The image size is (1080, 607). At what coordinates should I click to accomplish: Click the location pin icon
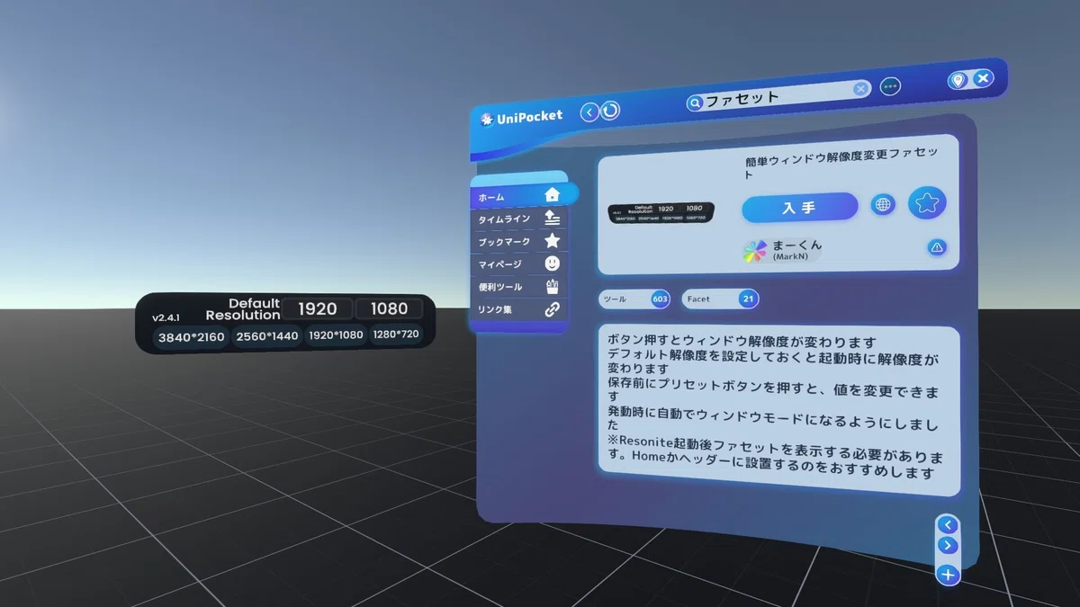(x=958, y=80)
